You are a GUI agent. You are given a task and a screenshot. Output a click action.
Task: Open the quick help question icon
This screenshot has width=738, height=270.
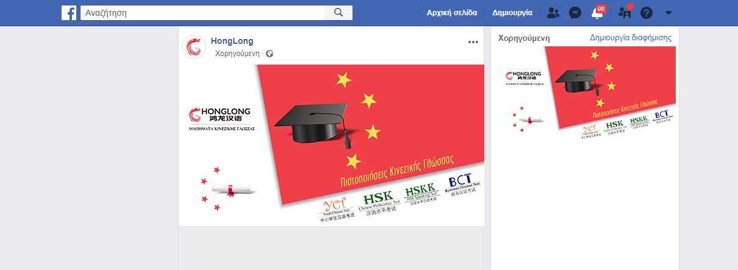pos(646,13)
